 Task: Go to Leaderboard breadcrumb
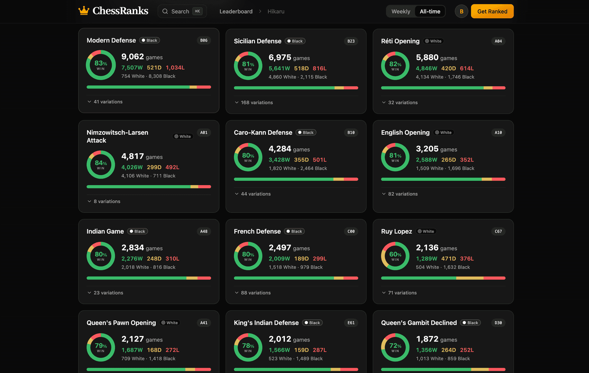pyautogui.click(x=236, y=11)
